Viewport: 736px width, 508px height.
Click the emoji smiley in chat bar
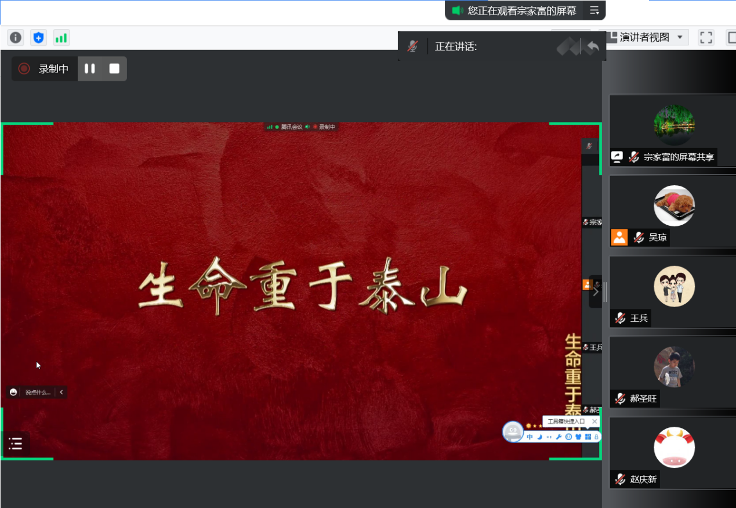13,392
